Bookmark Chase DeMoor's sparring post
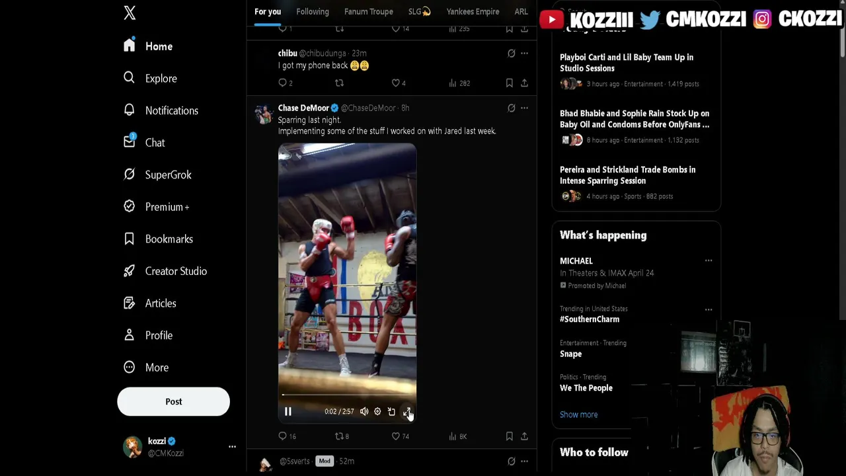The width and height of the screenshot is (846, 476). pyautogui.click(x=509, y=436)
